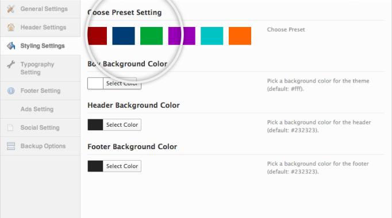Open the General Settings tab
Image resolution: width=392 pixels, height=218 pixels.
click(40, 9)
